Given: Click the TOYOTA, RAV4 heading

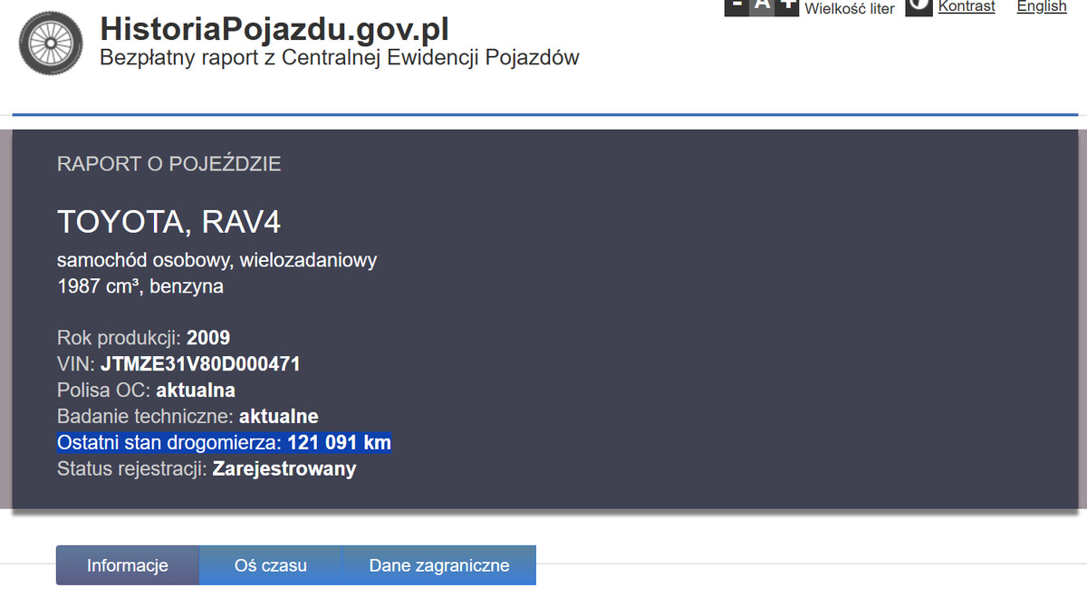Looking at the screenshot, I should click(x=163, y=222).
